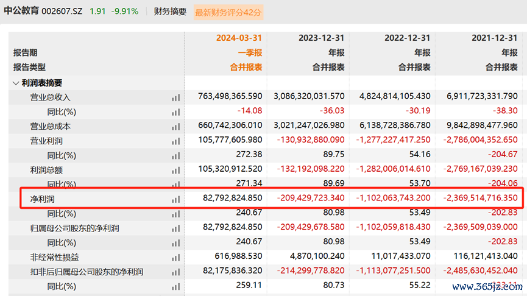Open chart icon for 归属母公司股东的净利润 row
The image size is (527, 296).
pos(176,228)
